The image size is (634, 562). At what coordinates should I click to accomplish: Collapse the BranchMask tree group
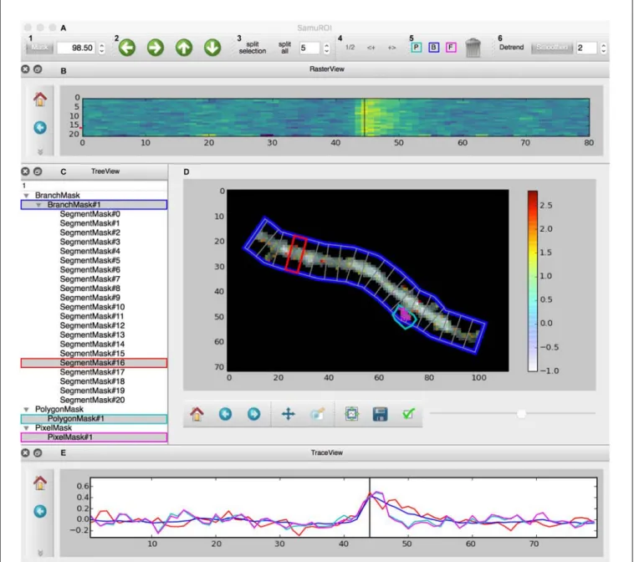(26, 196)
